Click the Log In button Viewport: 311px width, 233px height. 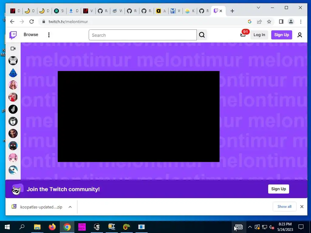tap(259, 35)
